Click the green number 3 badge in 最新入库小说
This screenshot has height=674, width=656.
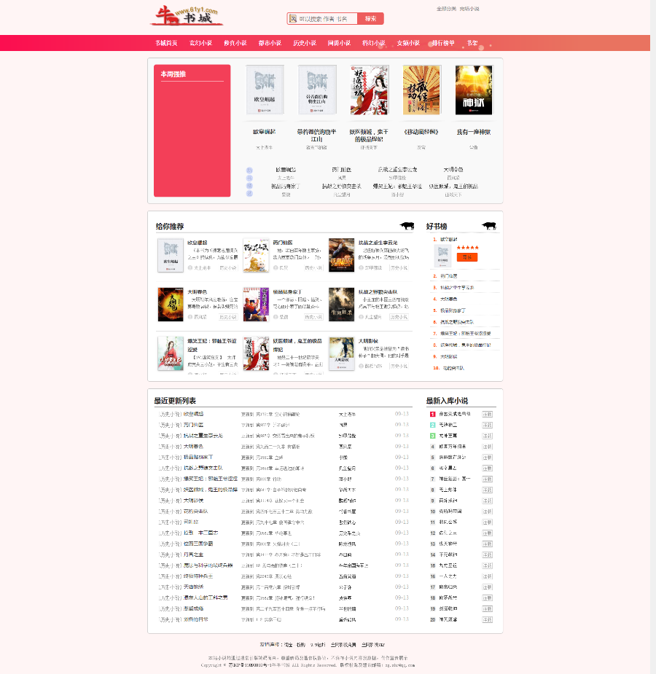click(433, 436)
